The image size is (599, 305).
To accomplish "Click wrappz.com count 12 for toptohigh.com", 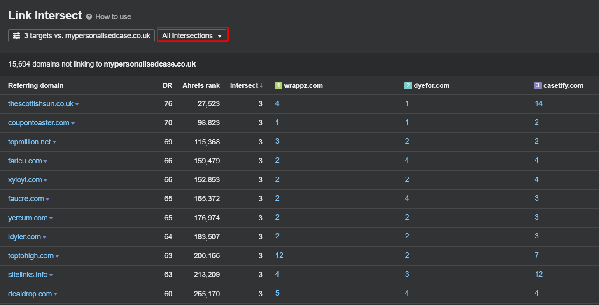I will (280, 255).
